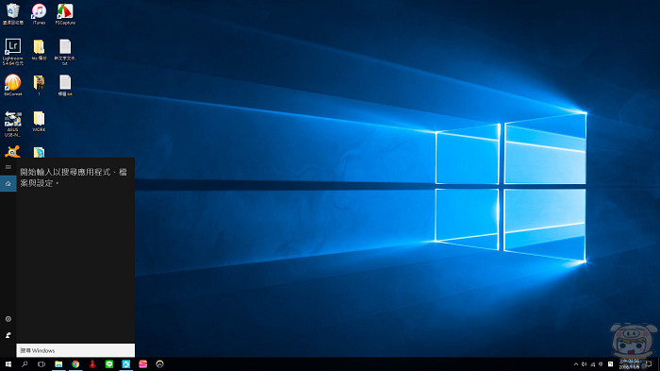Viewport: 660px width, 371px height.
Task: Open the Start menu Windows button
Action: [8, 363]
